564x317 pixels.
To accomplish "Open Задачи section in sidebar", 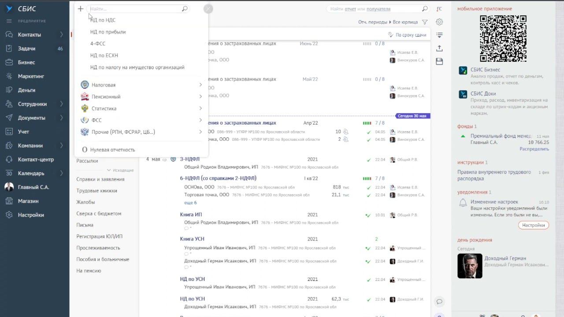I will point(26,48).
